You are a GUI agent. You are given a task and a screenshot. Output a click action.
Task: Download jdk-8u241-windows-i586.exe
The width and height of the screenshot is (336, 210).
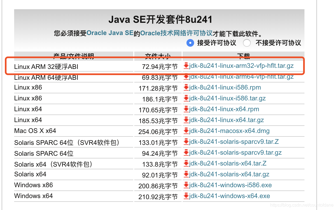230,185
